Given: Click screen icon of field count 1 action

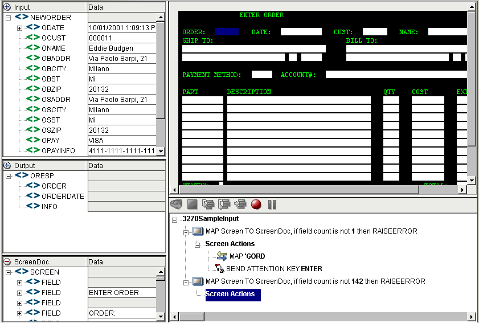Looking at the screenshot, I should point(198,231).
